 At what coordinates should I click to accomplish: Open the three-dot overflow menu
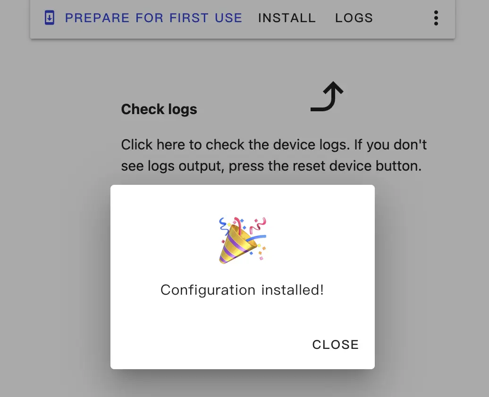coord(436,18)
